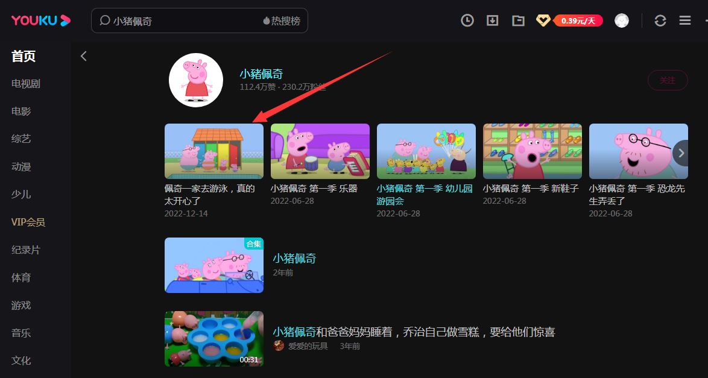Open the 合集 playlist thumbnail
The height and width of the screenshot is (378, 708).
[x=213, y=265]
